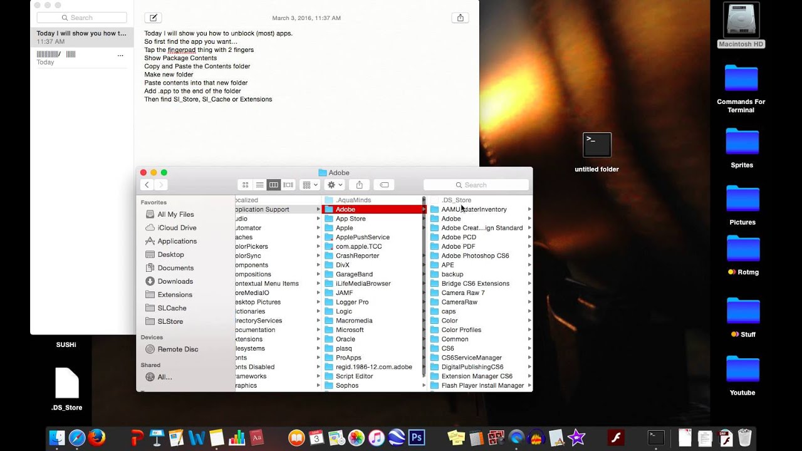Screen dimensions: 802x451
Task: Select the Sprites desktop folder
Action: click(x=742, y=148)
